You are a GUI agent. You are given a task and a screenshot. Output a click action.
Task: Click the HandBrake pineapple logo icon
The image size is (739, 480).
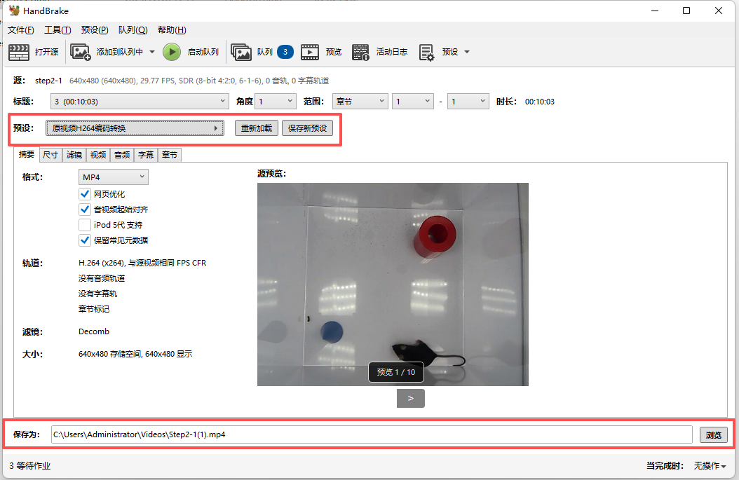click(x=14, y=11)
